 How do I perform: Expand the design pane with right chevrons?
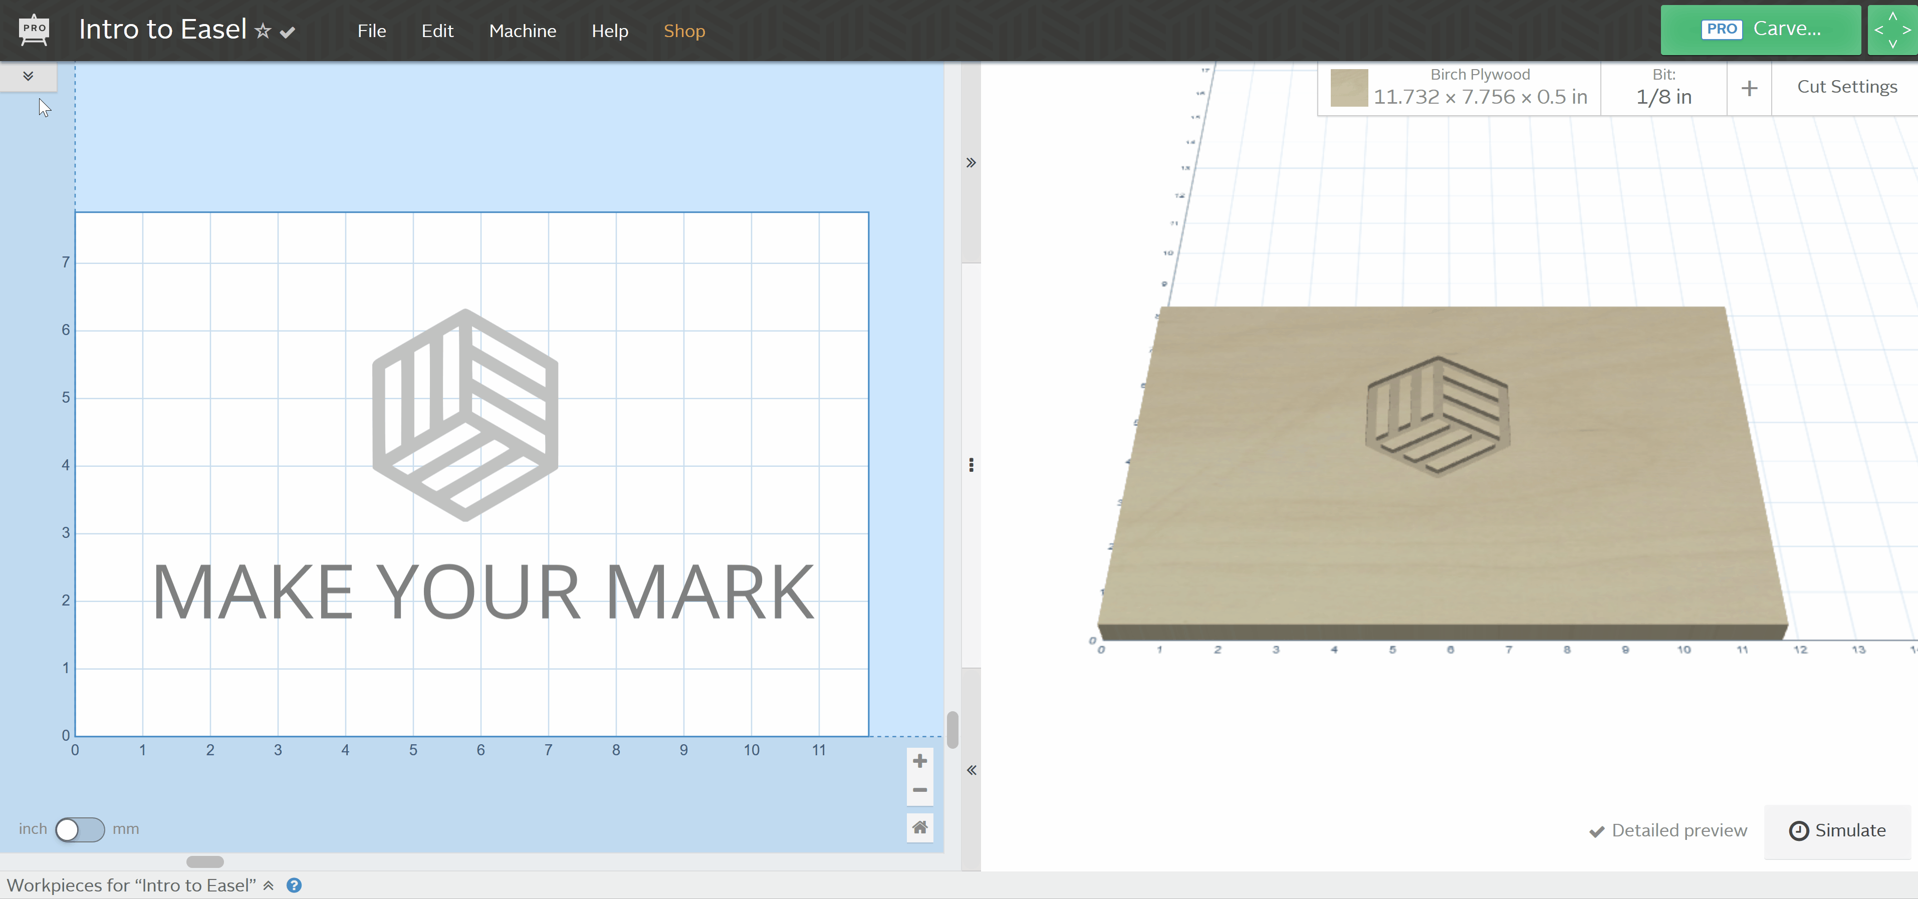tap(971, 163)
